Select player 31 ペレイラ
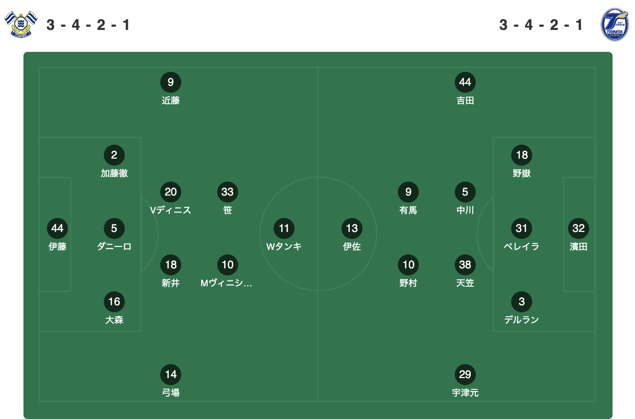635x419 pixels. (x=522, y=235)
